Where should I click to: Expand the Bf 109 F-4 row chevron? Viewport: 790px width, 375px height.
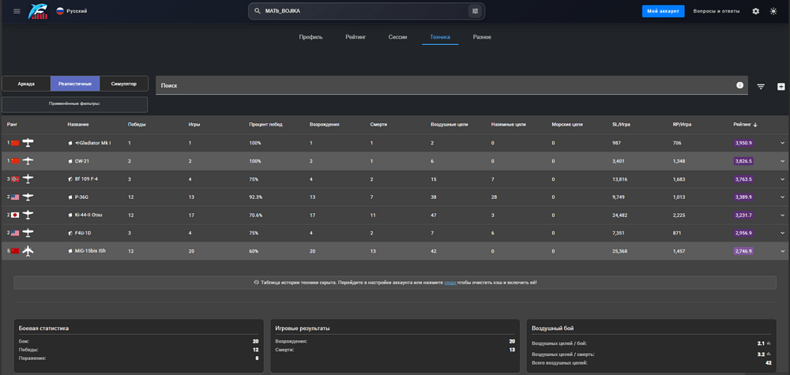[x=782, y=178]
